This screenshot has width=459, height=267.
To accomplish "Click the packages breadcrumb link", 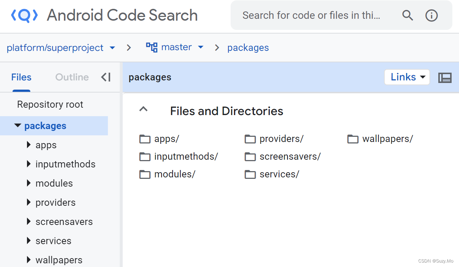I will pyautogui.click(x=248, y=48).
